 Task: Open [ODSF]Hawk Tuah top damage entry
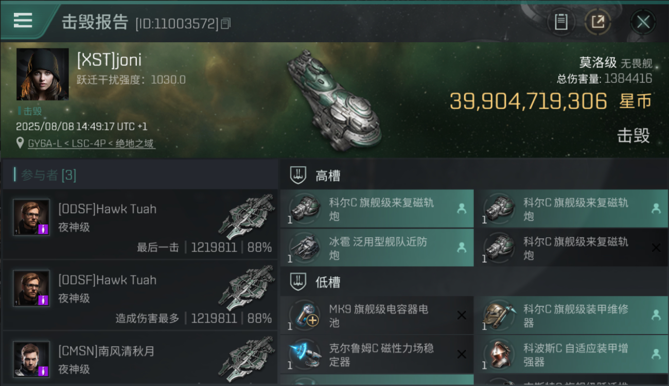[140, 295]
